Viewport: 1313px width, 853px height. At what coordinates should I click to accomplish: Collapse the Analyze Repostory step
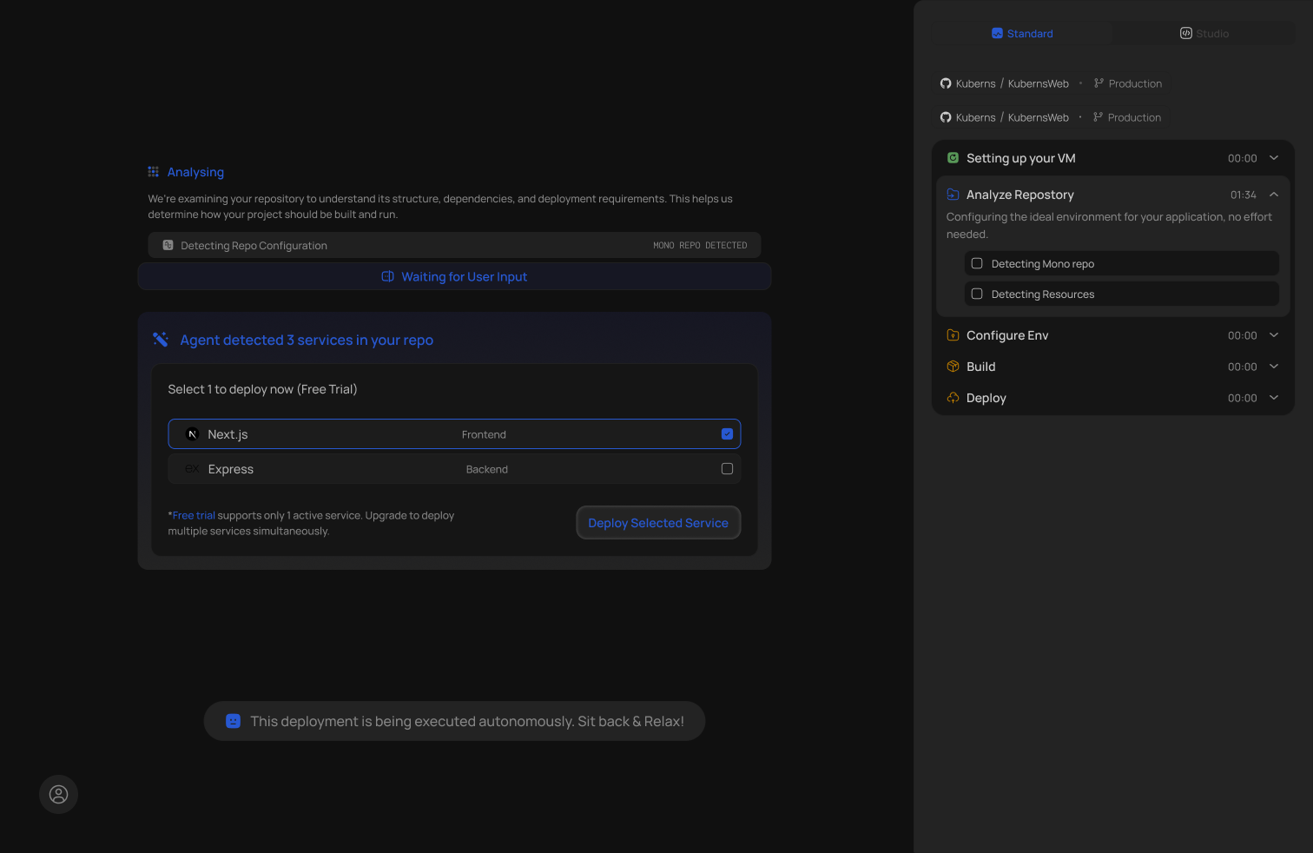point(1274,195)
